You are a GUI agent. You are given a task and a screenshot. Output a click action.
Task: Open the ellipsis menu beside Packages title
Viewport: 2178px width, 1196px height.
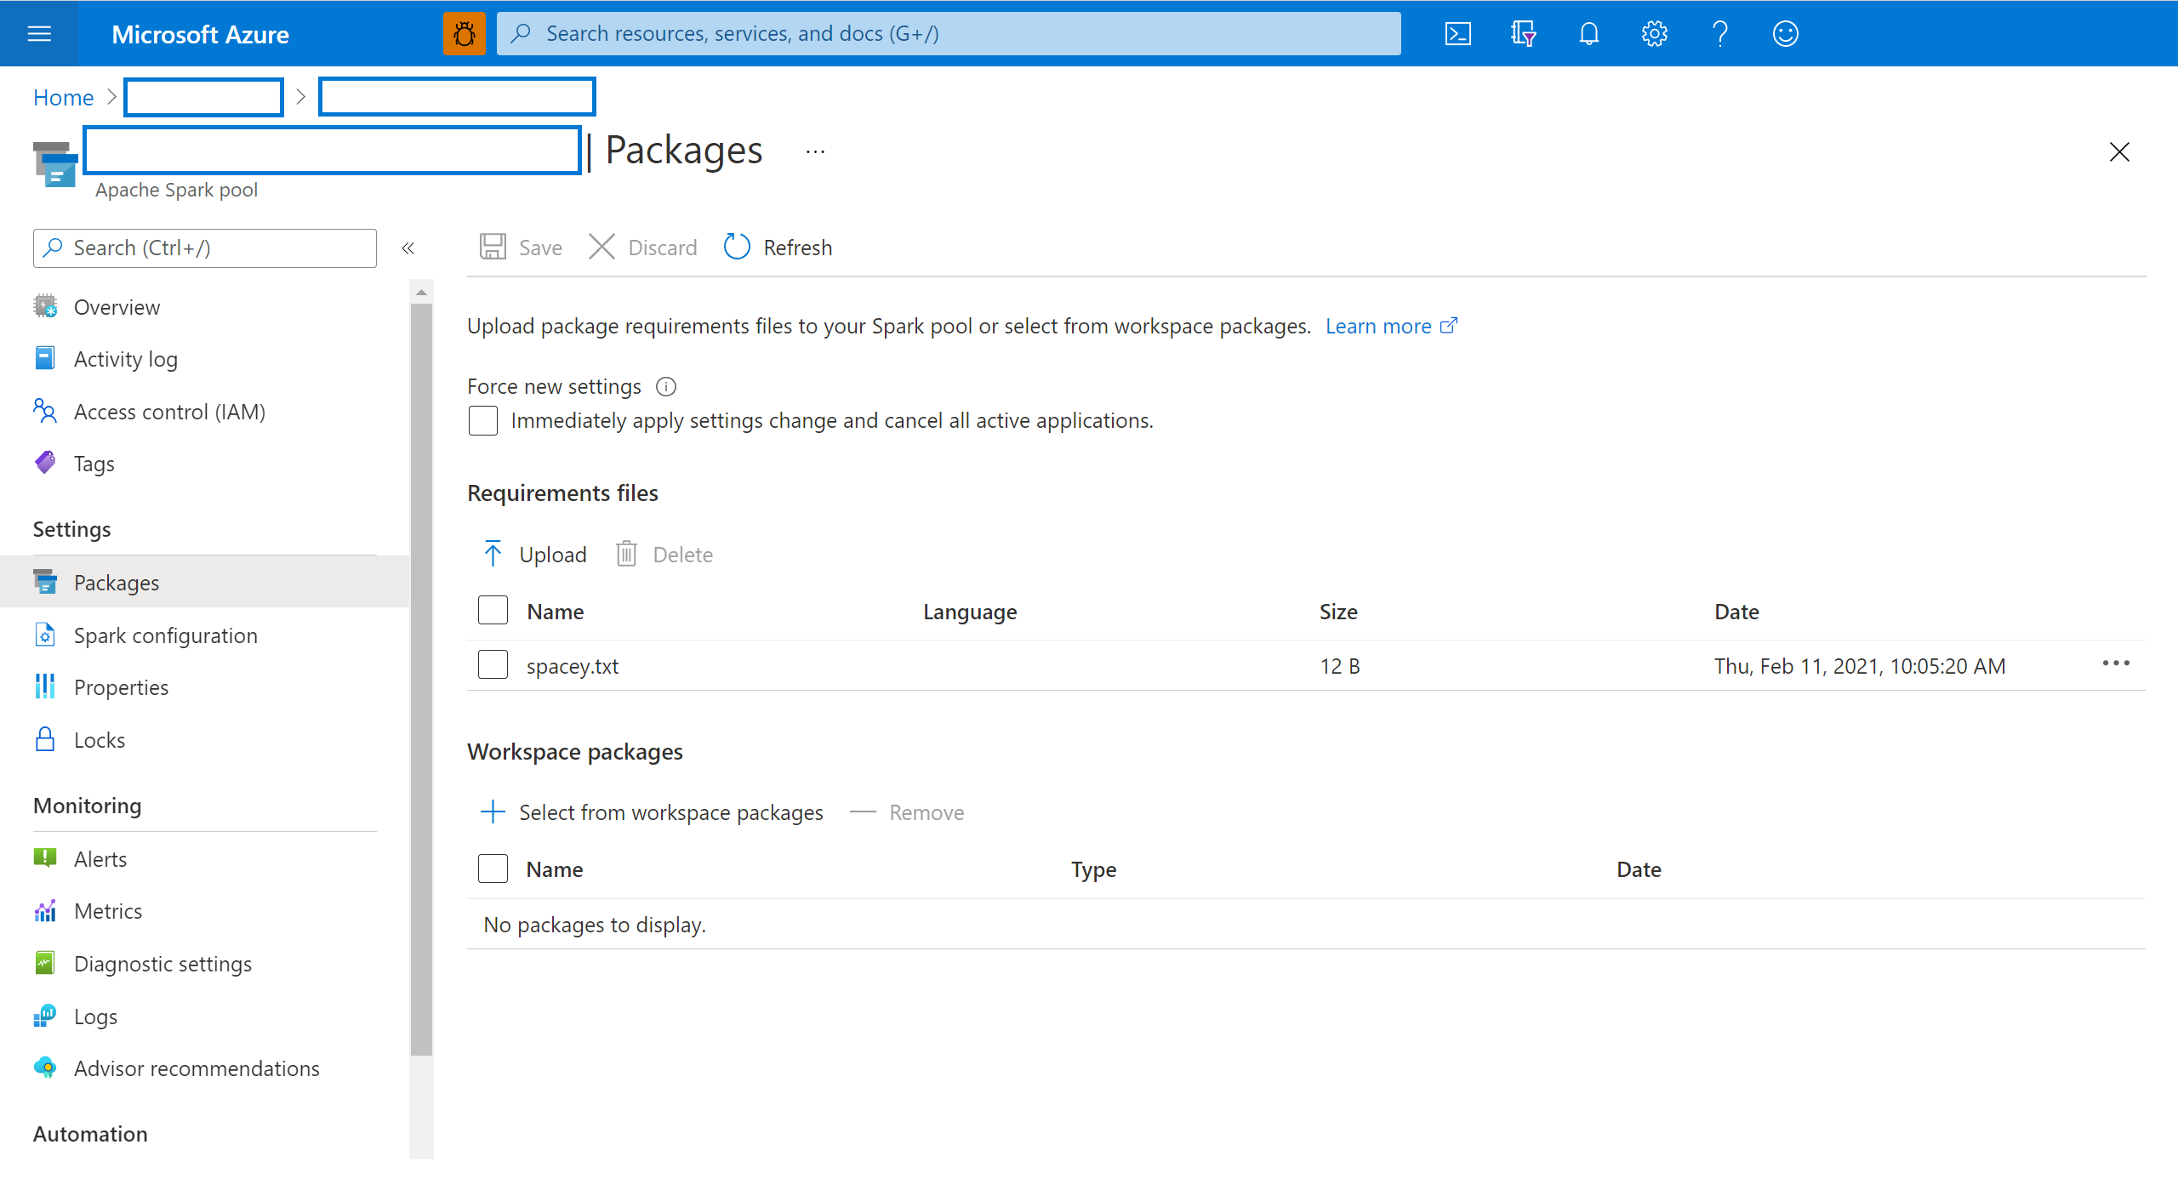(815, 152)
